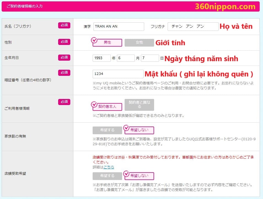Select 希望する for 店舗受取希望
This screenshot has height=199, width=263.
pyautogui.click(x=107, y=176)
